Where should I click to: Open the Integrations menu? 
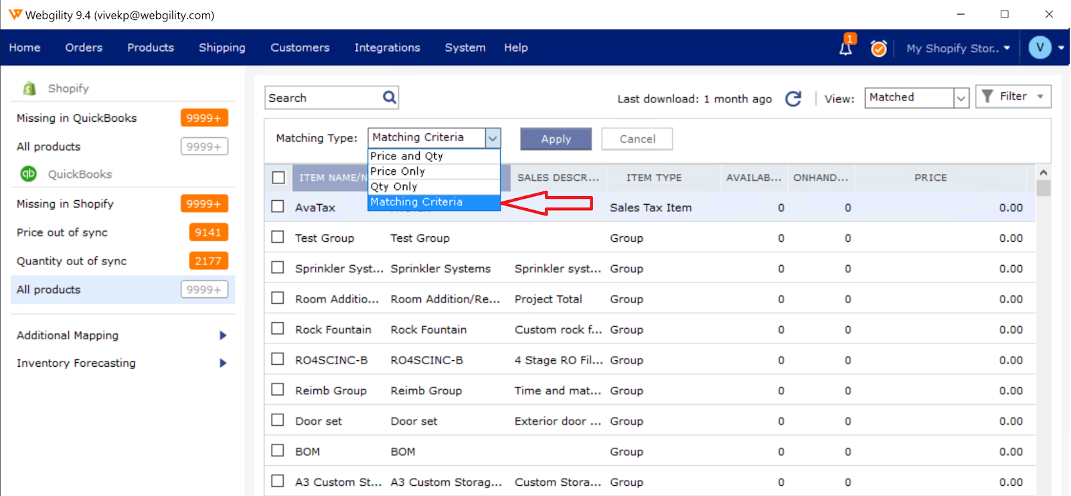(388, 48)
